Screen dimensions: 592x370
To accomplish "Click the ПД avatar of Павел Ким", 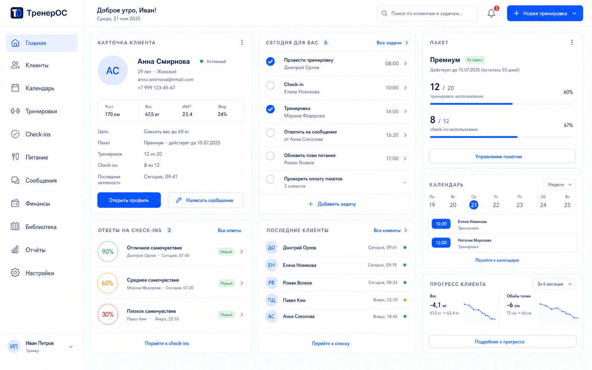I will (271, 300).
